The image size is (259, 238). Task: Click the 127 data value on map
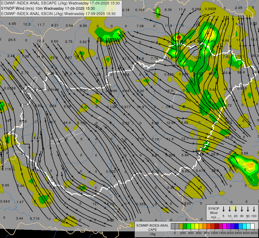tap(96, 204)
